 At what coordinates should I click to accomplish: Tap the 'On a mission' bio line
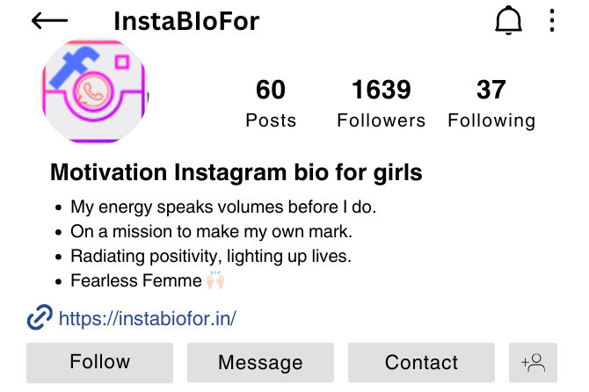tap(212, 232)
